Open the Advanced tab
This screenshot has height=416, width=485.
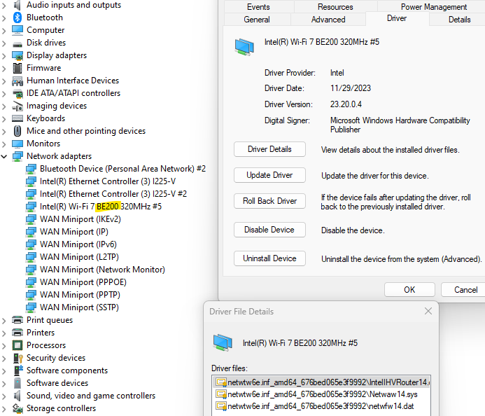tap(328, 20)
